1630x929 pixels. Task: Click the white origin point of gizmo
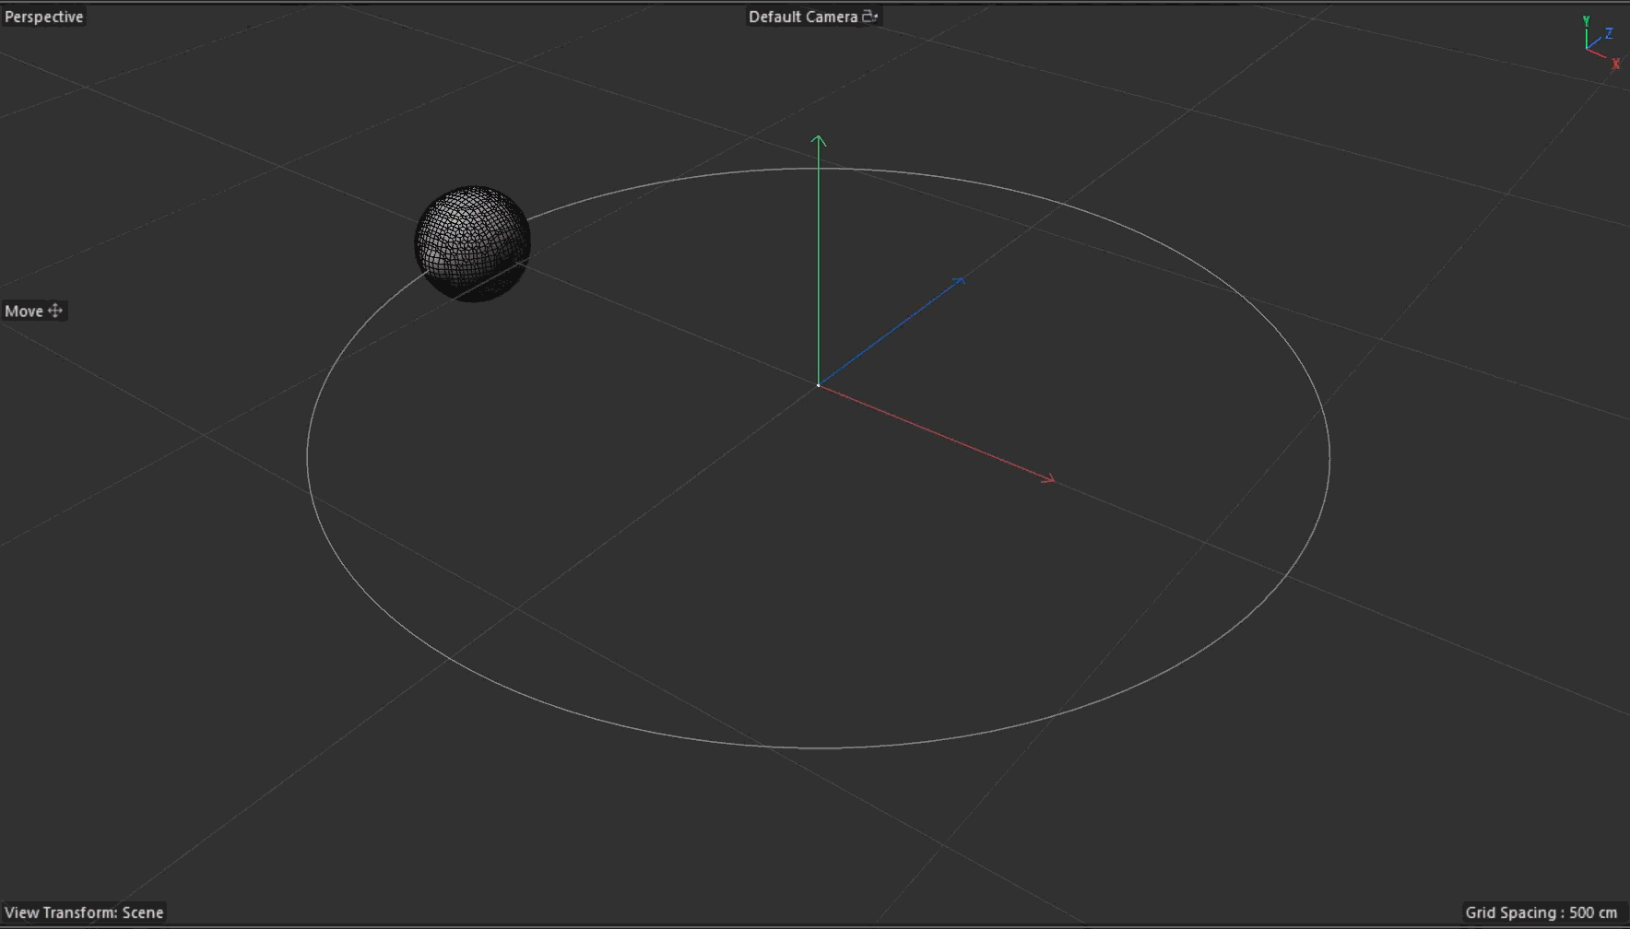click(818, 385)
